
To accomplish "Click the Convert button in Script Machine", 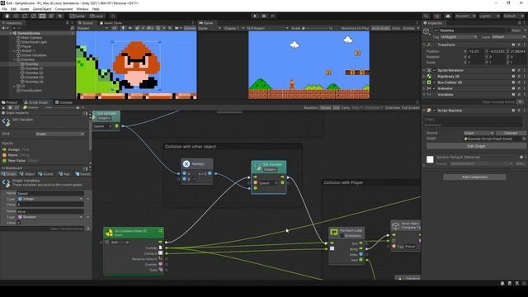I will tap(511, 133).
